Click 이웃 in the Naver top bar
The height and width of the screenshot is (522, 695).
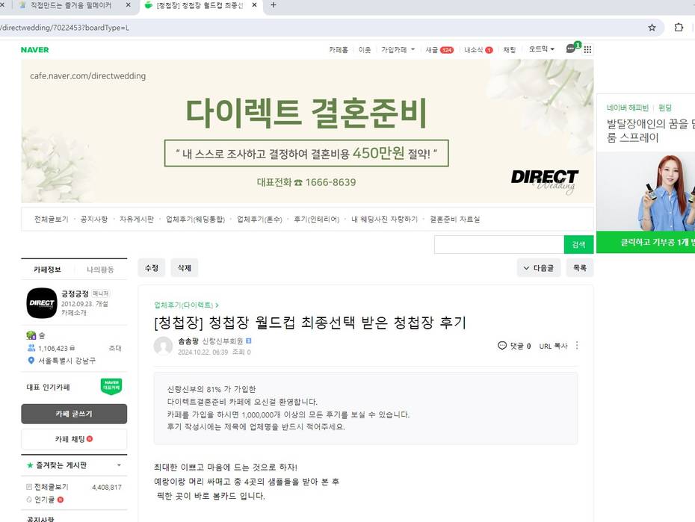tap(365, 49)
